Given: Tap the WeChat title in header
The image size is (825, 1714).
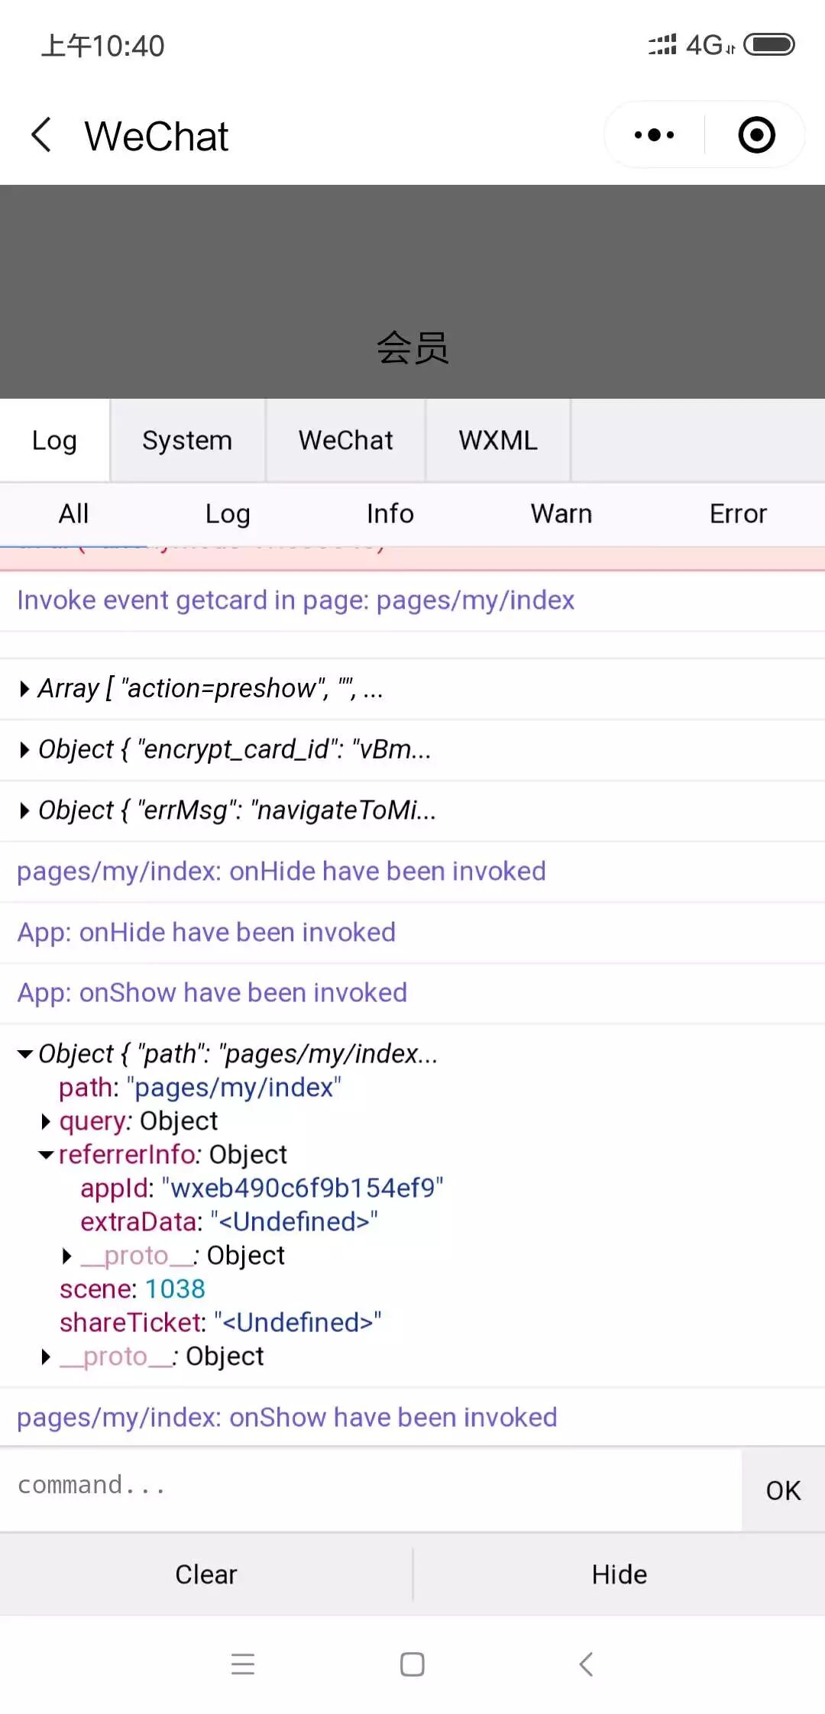Looking at the screenshot, I should pos(157,137).
